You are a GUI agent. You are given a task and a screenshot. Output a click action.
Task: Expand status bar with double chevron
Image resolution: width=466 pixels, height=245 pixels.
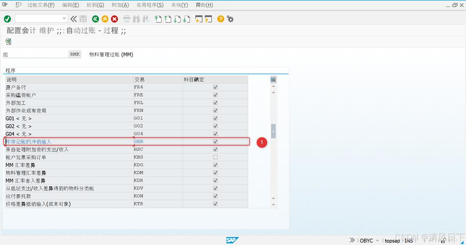[352, 241]
